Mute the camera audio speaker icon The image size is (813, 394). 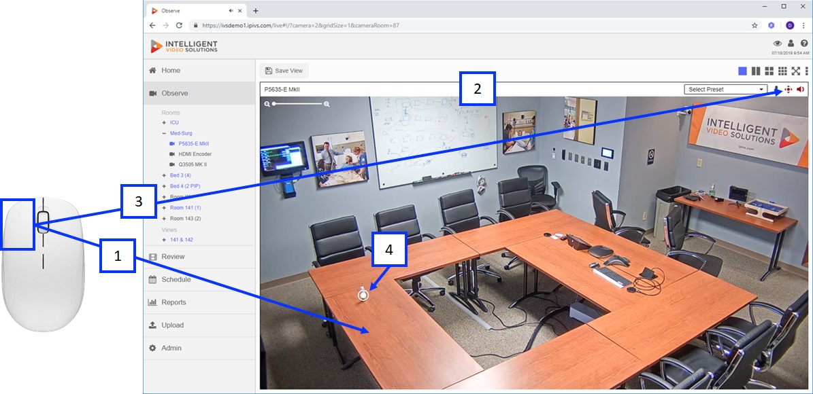[x=801, y=89]
